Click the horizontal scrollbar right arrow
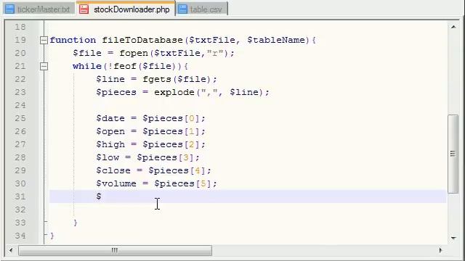The image size is (465, 261). [440, 250]
